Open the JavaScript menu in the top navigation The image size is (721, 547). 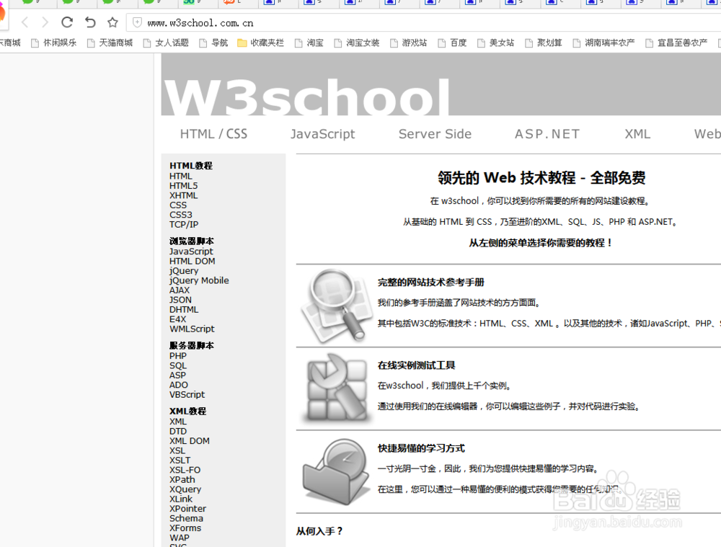click(322, 134)
